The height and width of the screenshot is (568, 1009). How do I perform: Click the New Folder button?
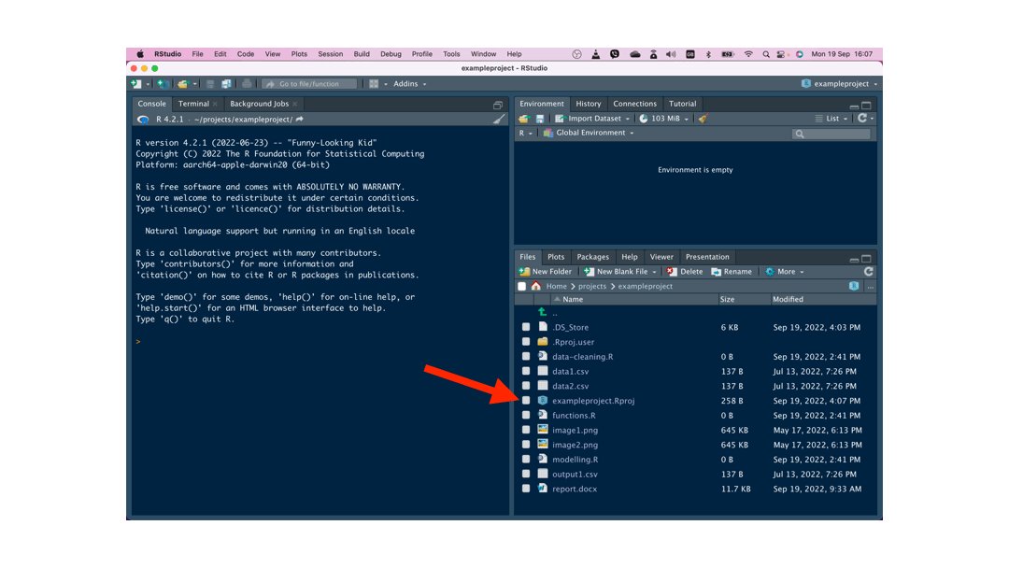point(545,272)
